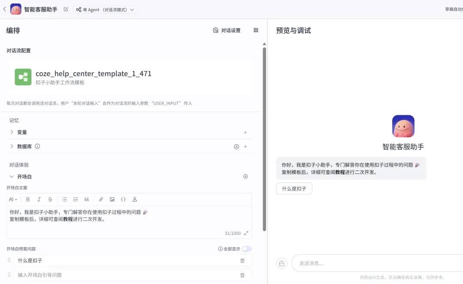
Task: Click the 预览与调试 panel heading
Action: (294, 30)
